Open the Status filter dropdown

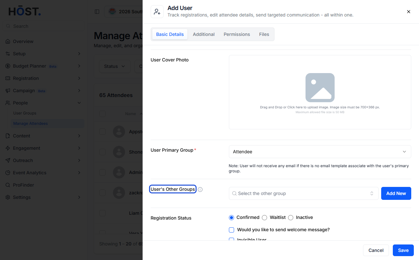tap(114, 66)
